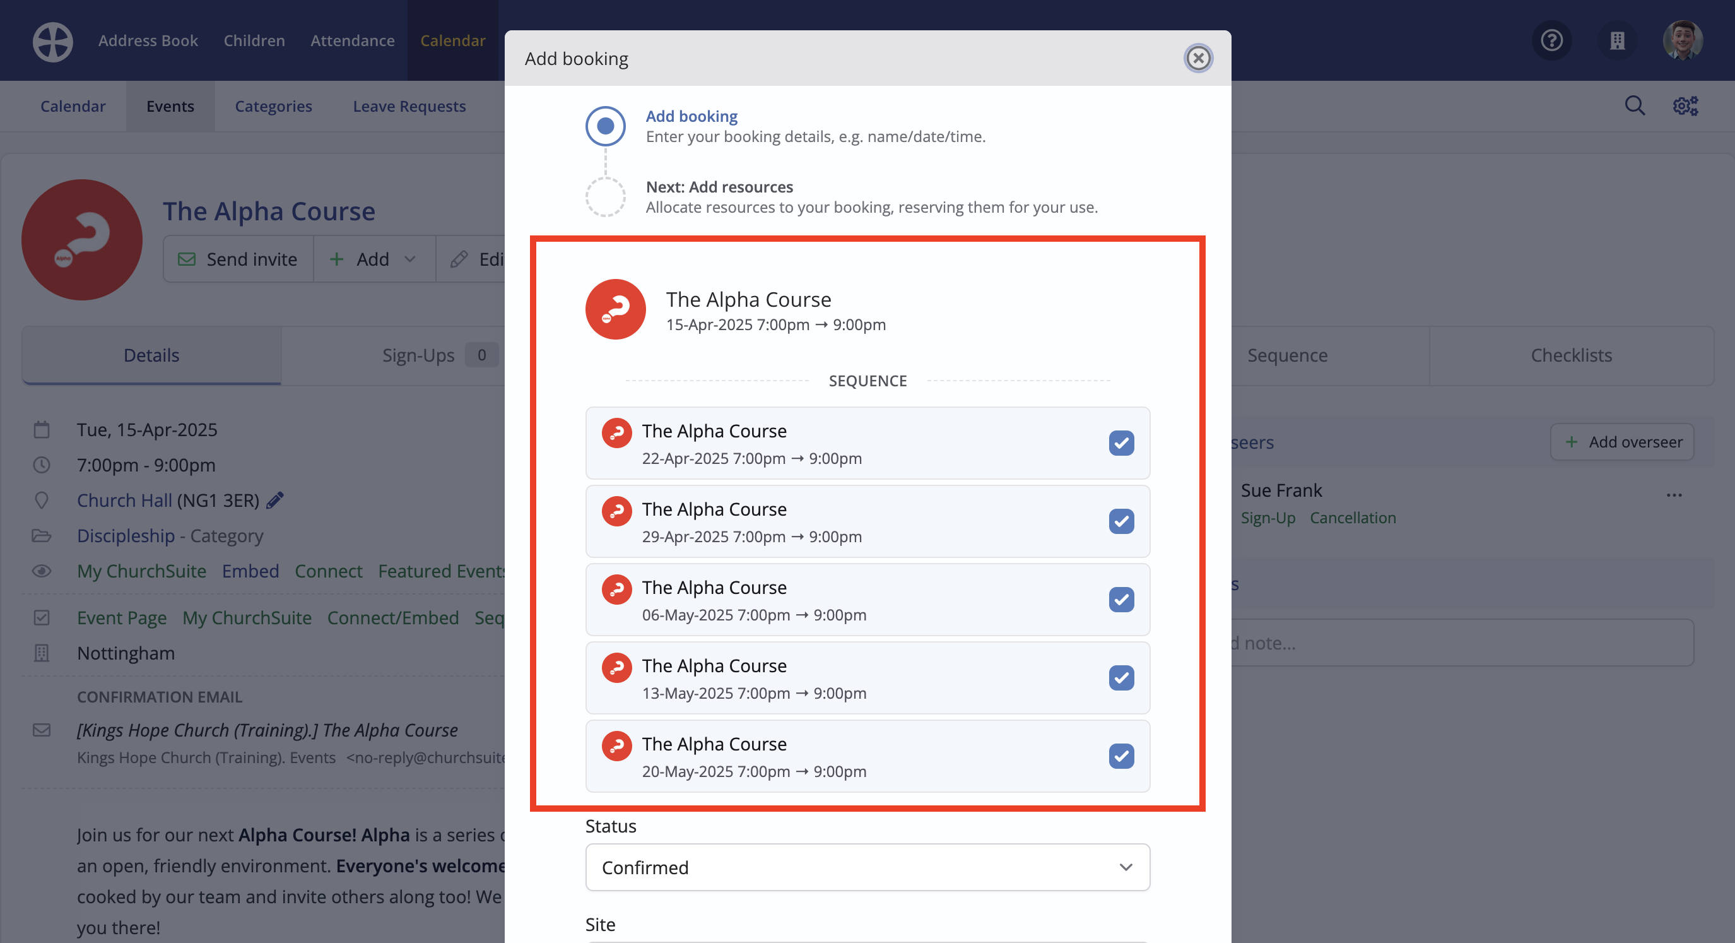Click the Alpha Course red logo in dialog
Image resolution: width=1735 pixels, height=943 pixels.
[x=616, y=309]
